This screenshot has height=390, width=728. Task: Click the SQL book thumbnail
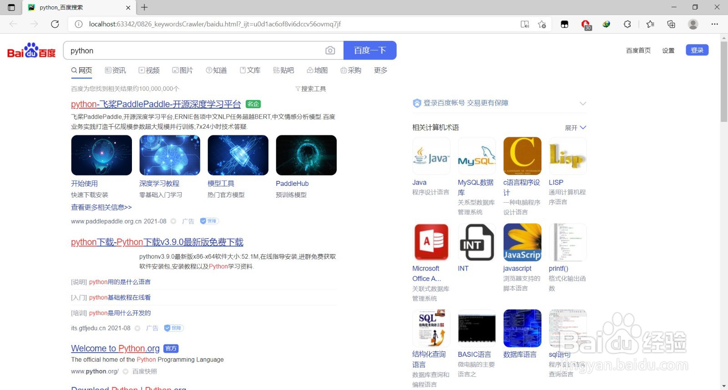(x=431, y=328)
